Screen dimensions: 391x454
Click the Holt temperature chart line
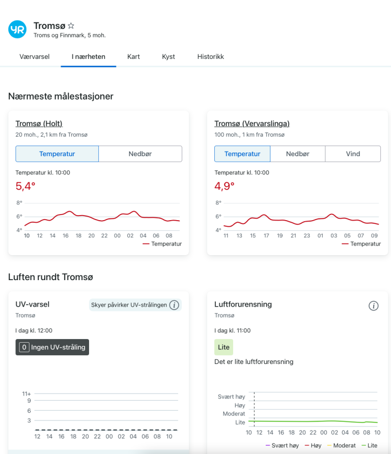(x=102, y=218)
